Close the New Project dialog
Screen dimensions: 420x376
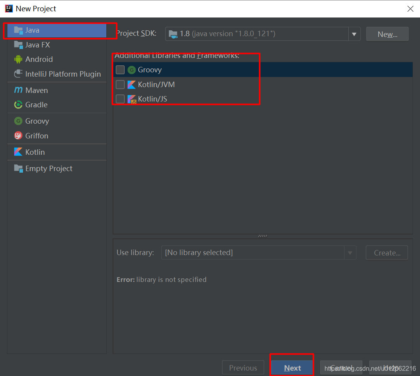tap(410, 9)
